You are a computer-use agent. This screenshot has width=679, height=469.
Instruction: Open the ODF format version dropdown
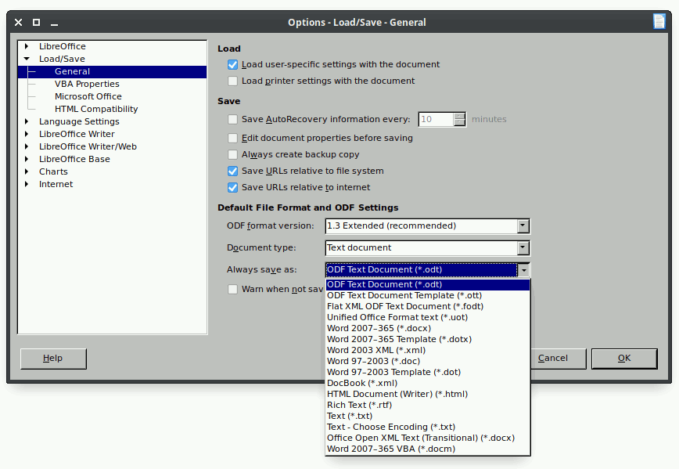coord(523,225)
